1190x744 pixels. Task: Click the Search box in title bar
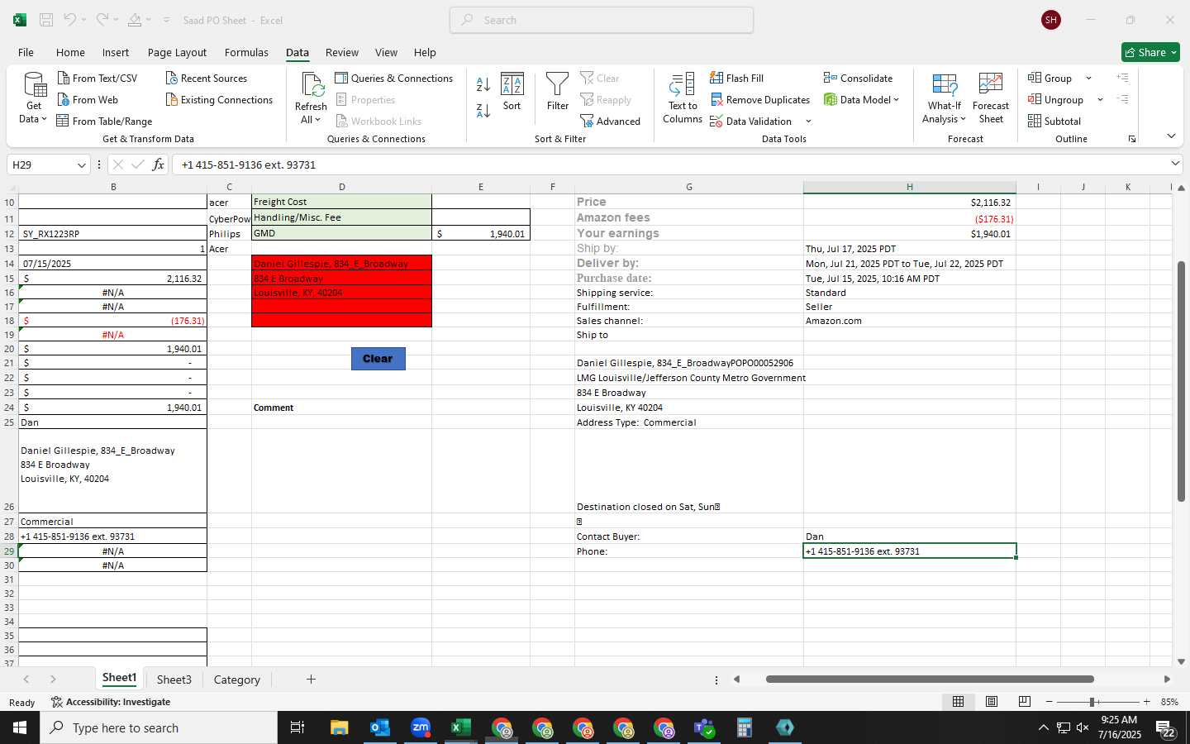point(602,20)
